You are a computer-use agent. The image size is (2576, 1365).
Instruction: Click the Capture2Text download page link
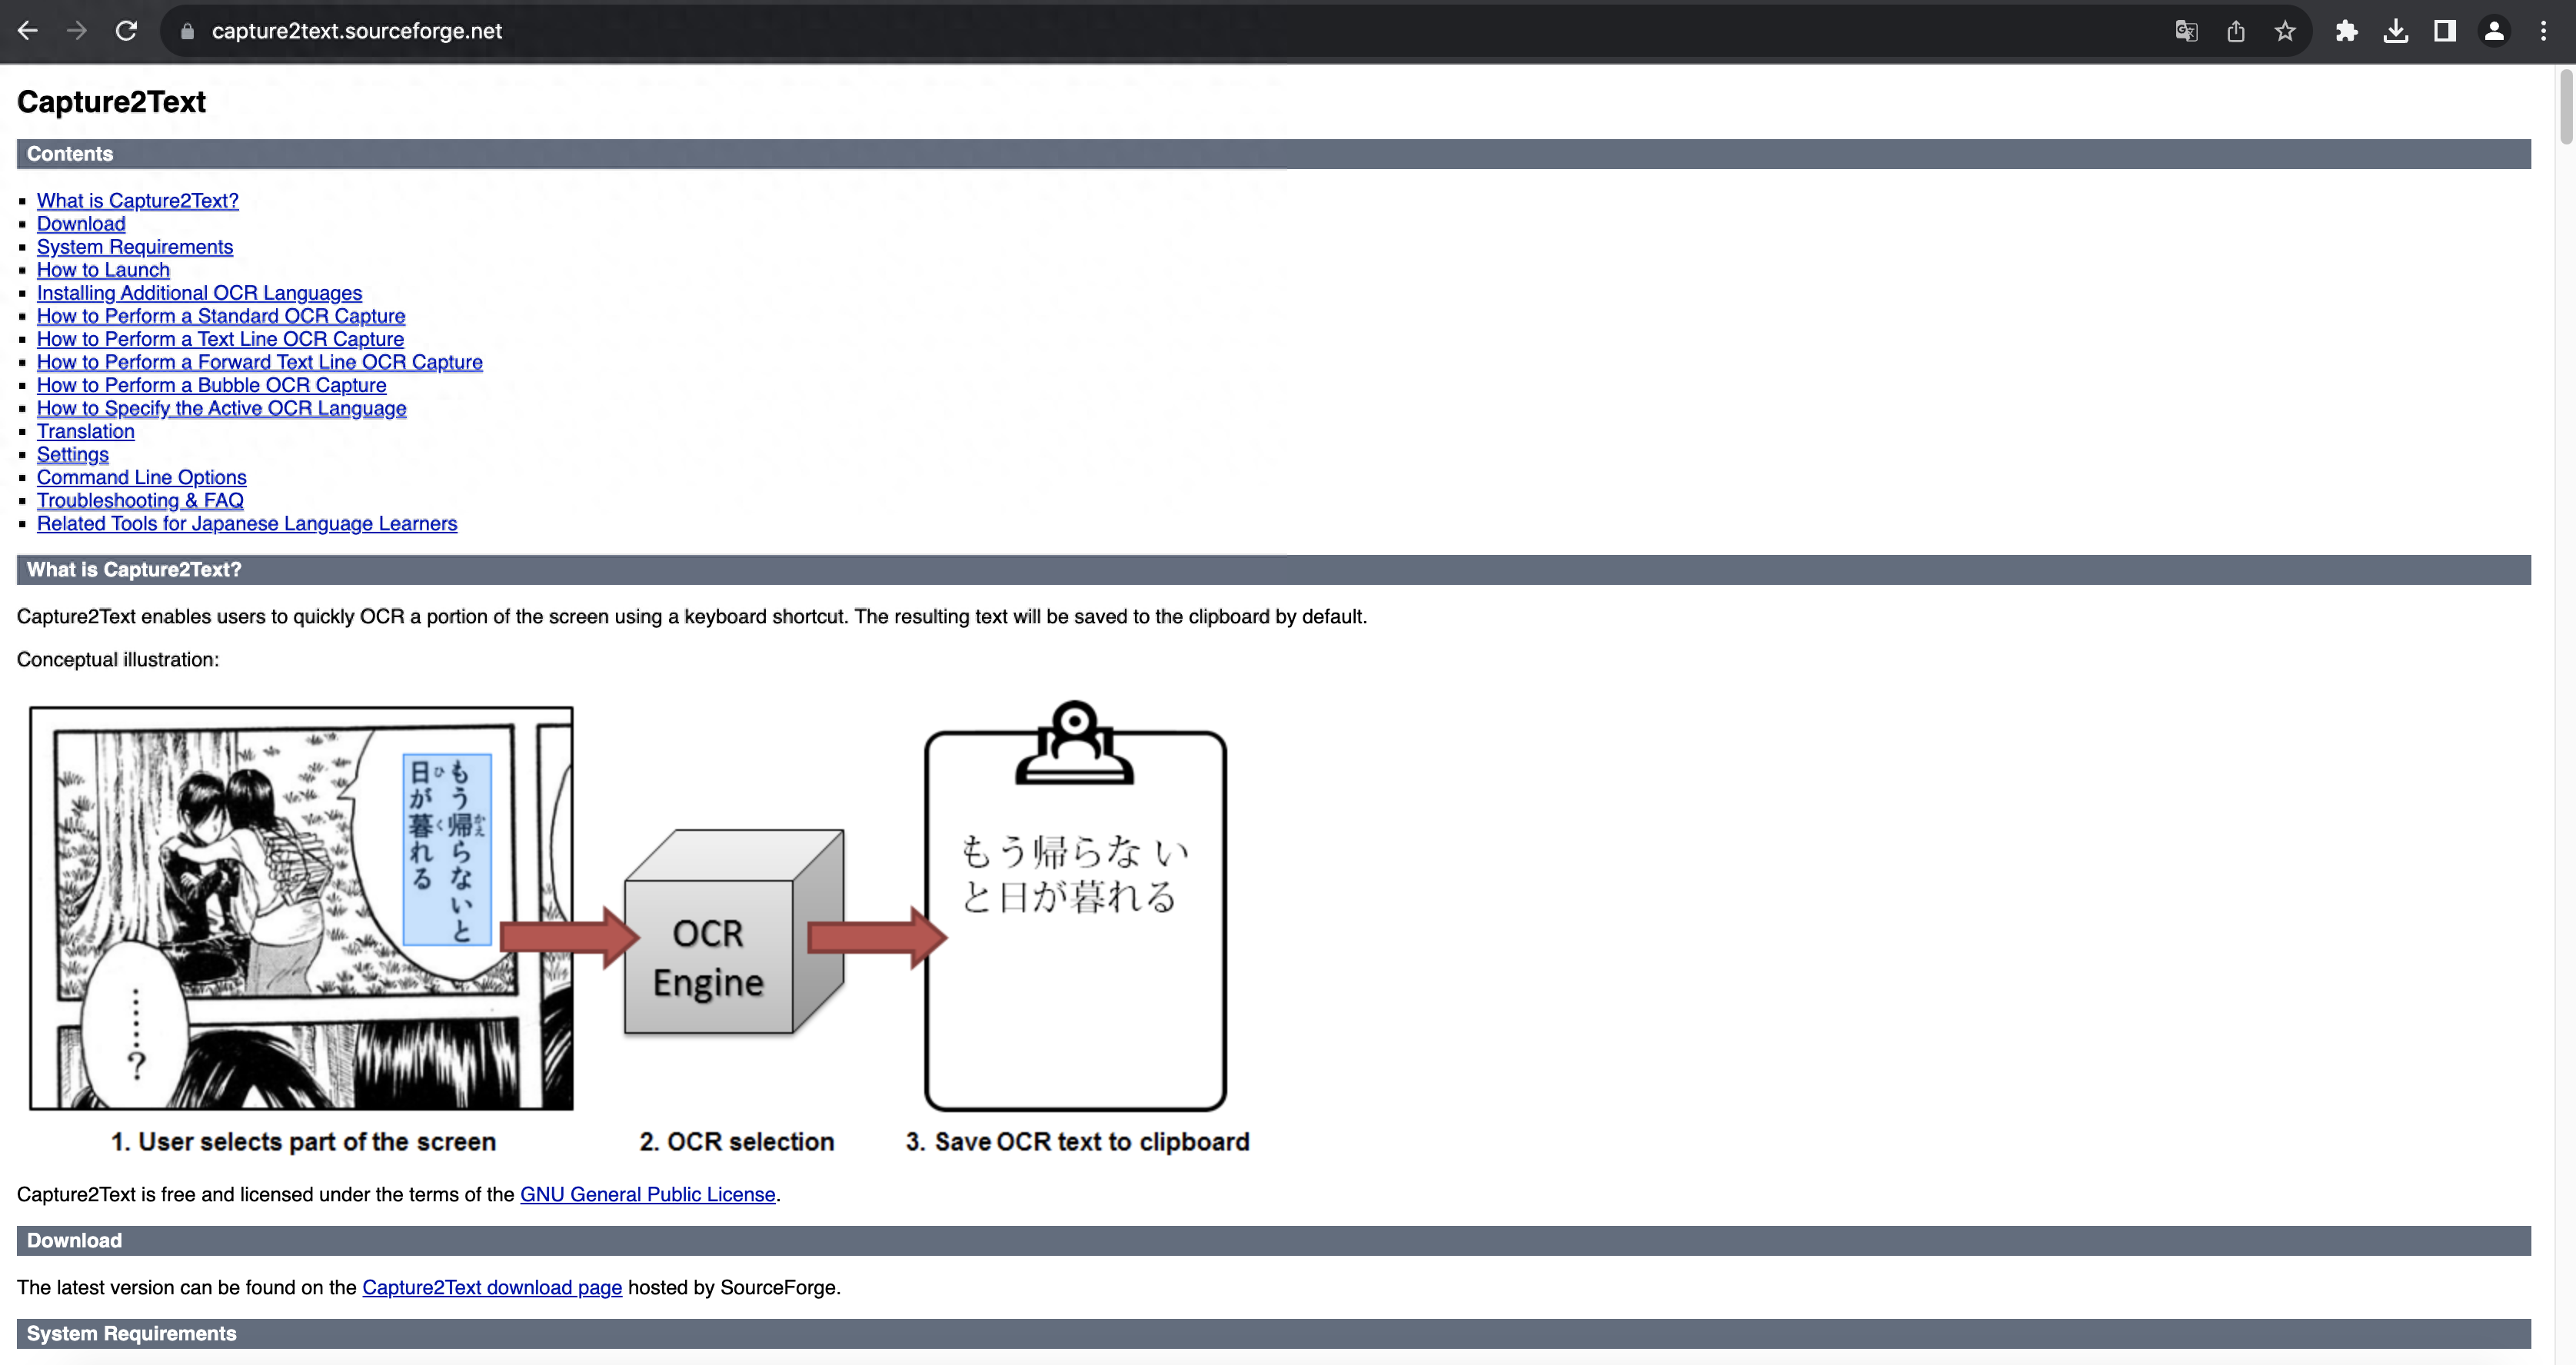[491, 1287]
